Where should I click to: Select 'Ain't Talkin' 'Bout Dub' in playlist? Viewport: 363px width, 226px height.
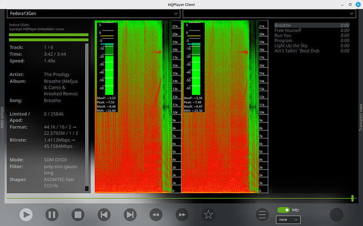312,50
